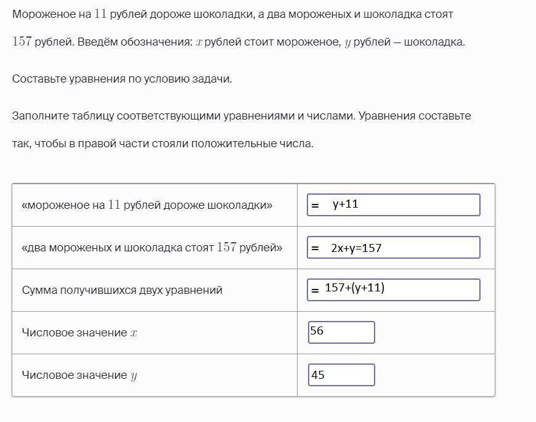536x422 pixels.
Task: Focus the input field with 2x+y=157
Action: (394, 248)
